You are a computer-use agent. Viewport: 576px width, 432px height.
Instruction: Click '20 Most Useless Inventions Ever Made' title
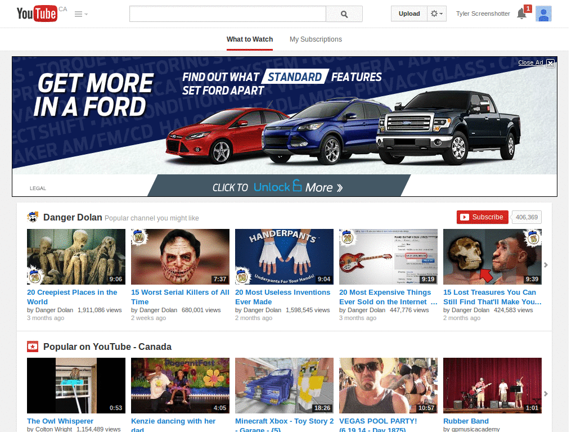[x=283, y=297]
